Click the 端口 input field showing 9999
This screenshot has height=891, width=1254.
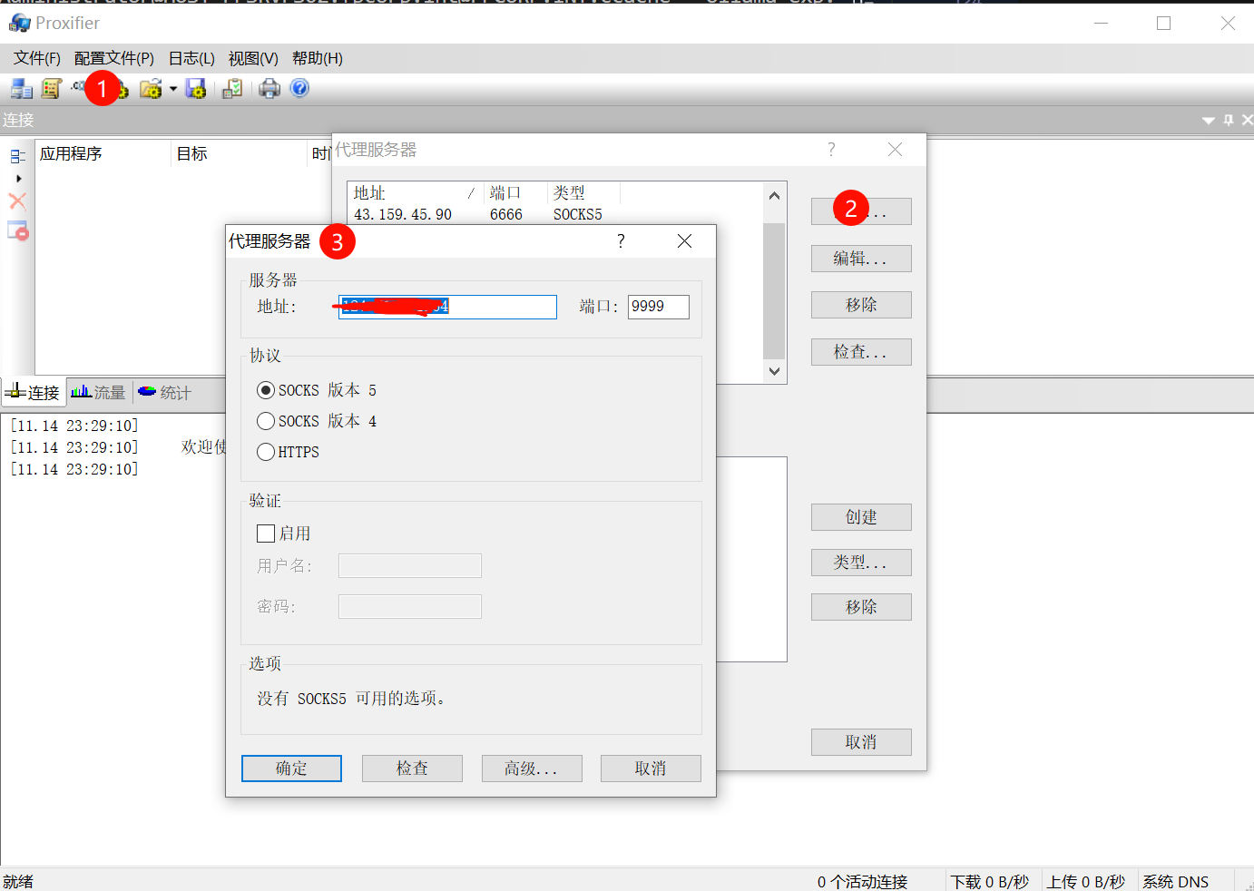click(658, 307)
